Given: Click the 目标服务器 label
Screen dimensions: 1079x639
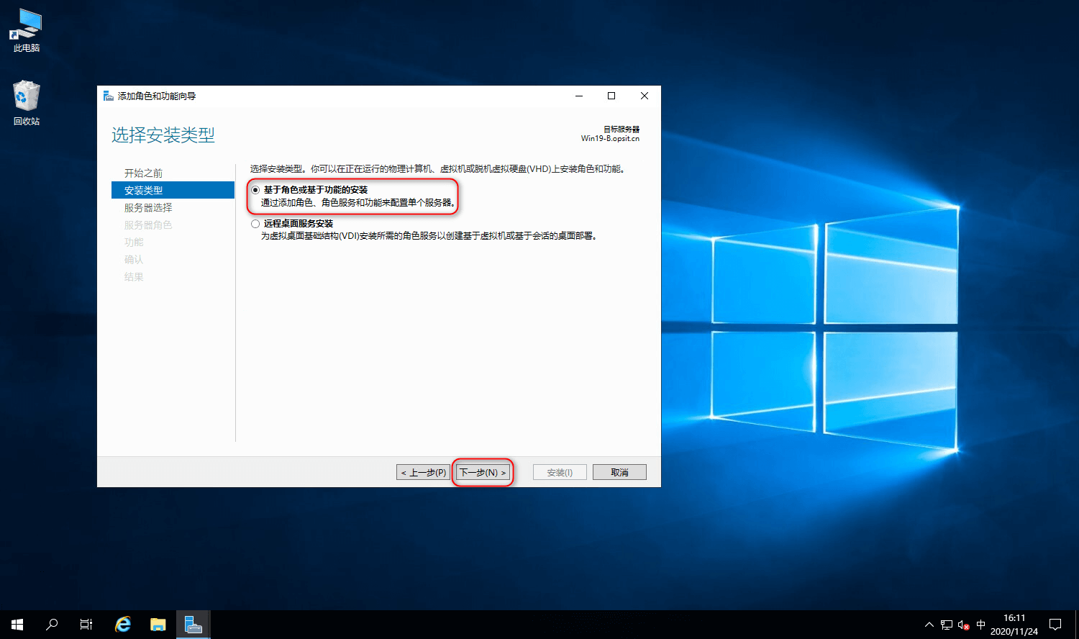Looking at the screenshot, I should click(622, 130).
